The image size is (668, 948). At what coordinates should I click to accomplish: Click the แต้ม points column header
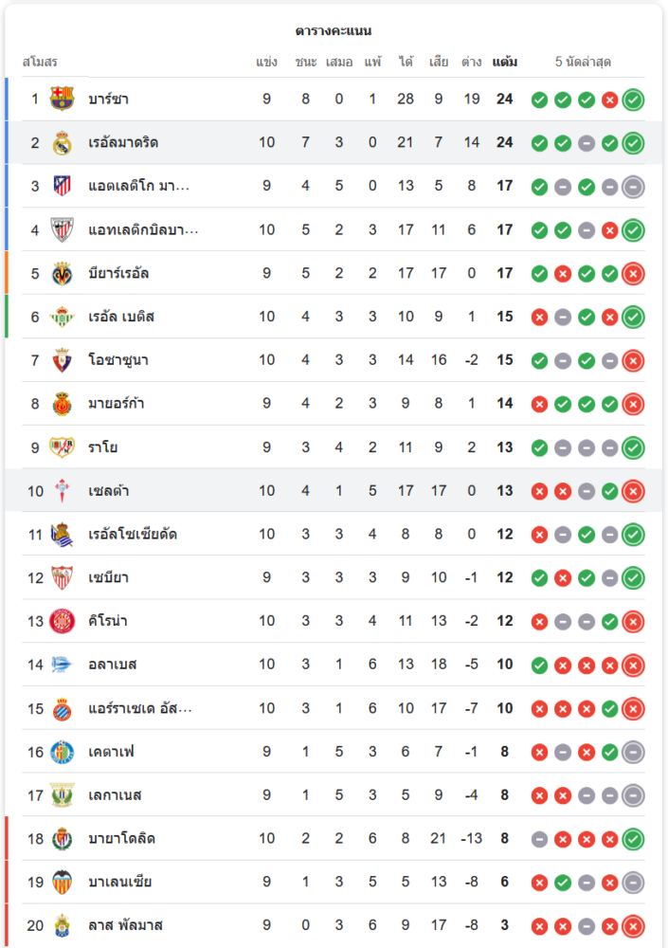[x=505, y=63]
